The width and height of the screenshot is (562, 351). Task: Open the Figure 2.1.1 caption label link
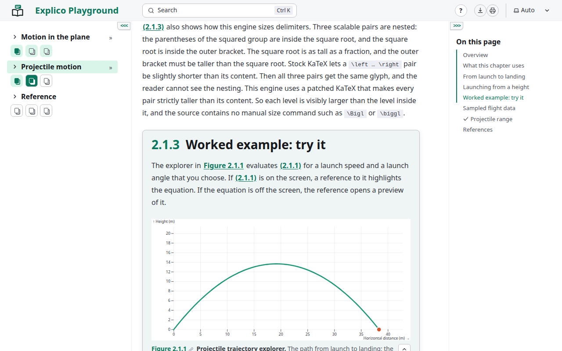(169, 348)
